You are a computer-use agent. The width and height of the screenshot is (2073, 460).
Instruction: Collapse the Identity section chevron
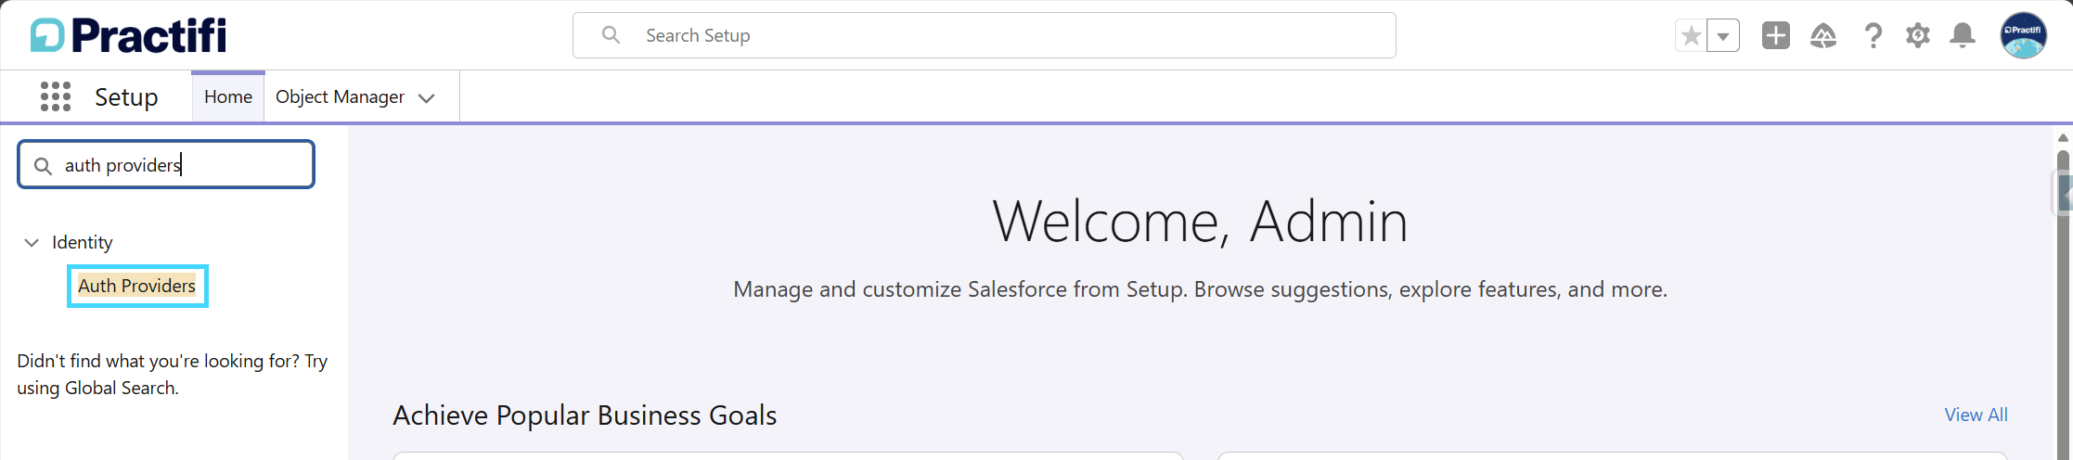click(x=32, y=242)
